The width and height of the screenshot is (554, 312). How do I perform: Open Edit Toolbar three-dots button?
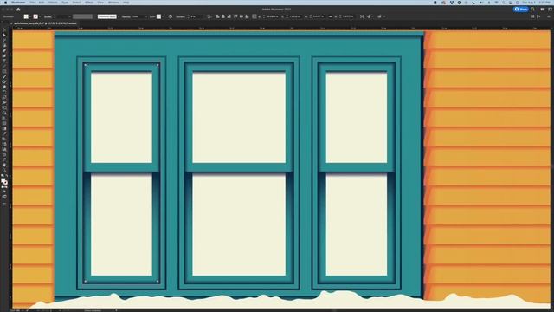(4, 204)
